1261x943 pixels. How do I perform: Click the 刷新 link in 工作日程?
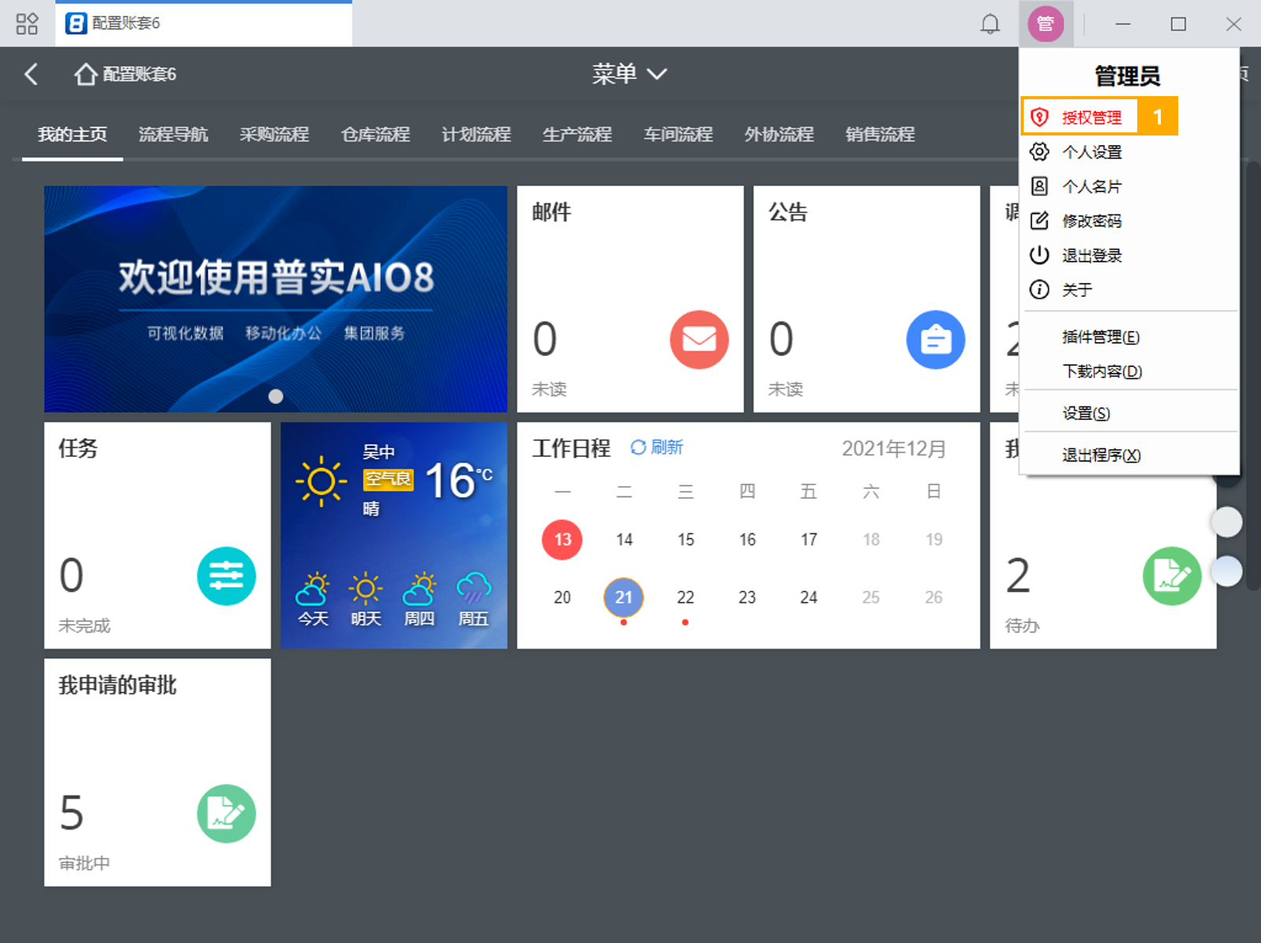click(667, 447)
